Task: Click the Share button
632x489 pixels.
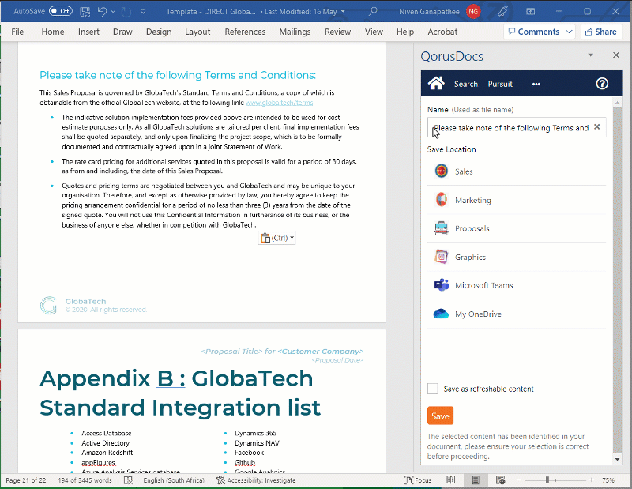Action: tap(600, 32)
